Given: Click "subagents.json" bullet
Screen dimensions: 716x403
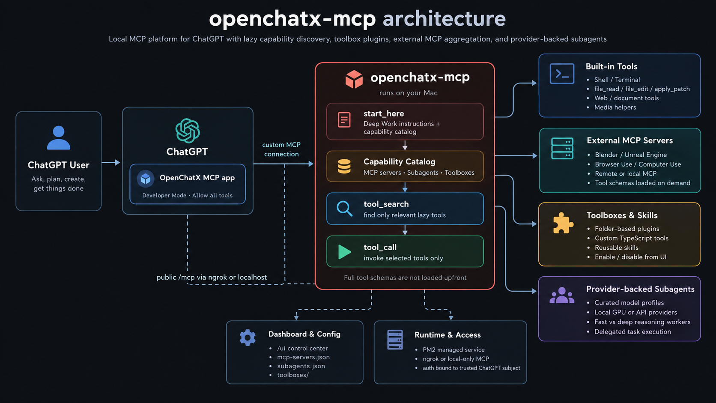Looking at the screenshot, I should click(x=301, y=366).
